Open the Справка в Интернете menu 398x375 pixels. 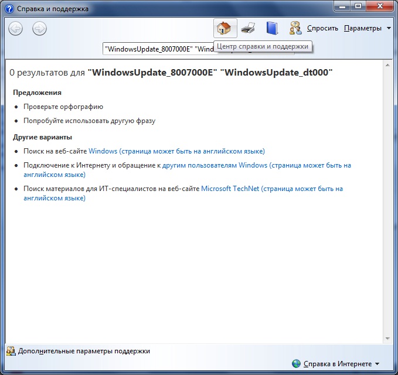[x=338, y=364]
